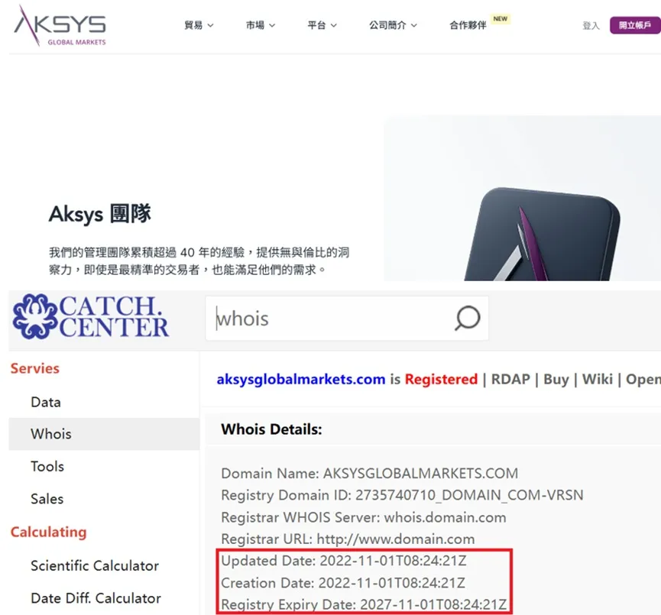661x615 pixels.
Task: Click the Servies section heading
Action: point(35,368)
